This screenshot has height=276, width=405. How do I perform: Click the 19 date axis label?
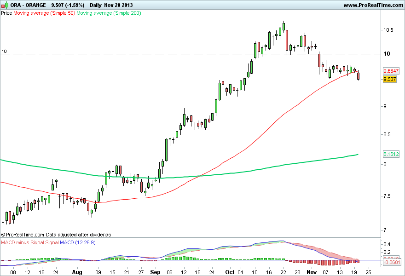(x=354, y=272)
